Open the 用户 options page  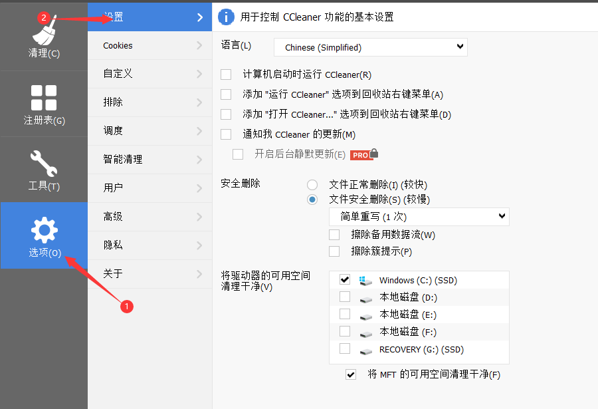[x=150, y=188]
